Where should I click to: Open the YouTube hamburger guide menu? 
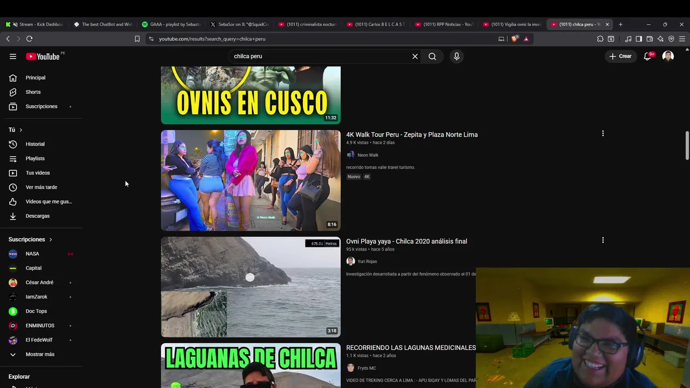pyautogui.click(x=13, y=57)
